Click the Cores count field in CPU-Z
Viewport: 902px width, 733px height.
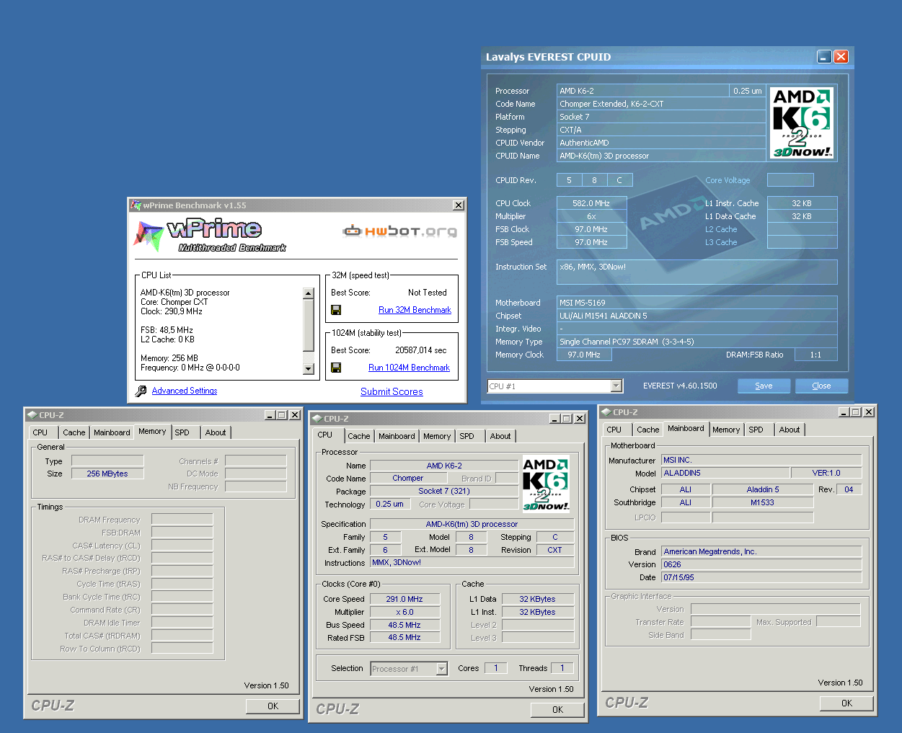496,668
